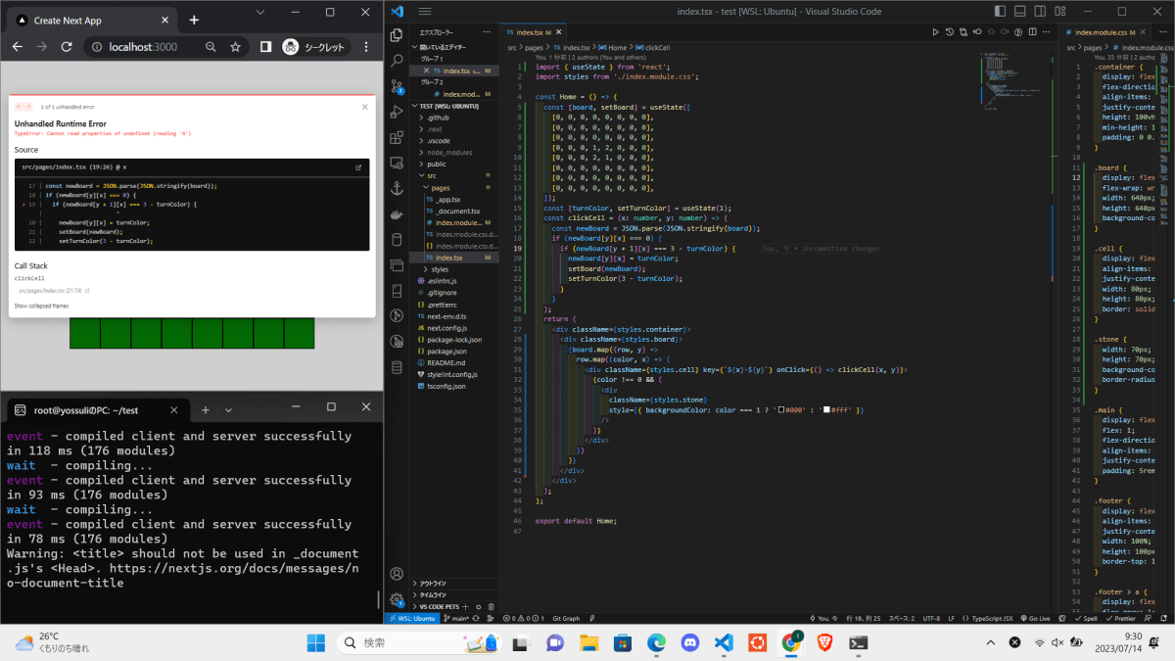Image resolution: width=1175 pixels, height=661 pixels.
Task: Open the Remote Explorer view
Action: pos(397,163)
